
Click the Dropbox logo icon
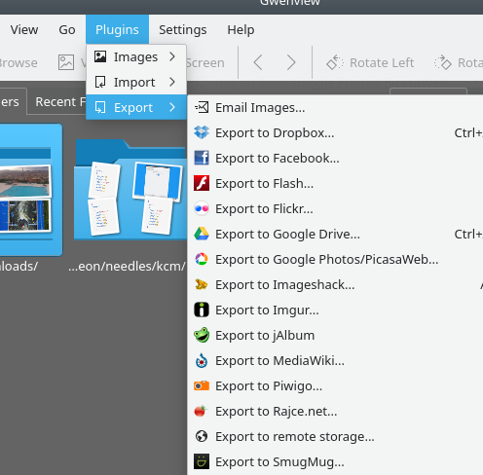[202, 132]
